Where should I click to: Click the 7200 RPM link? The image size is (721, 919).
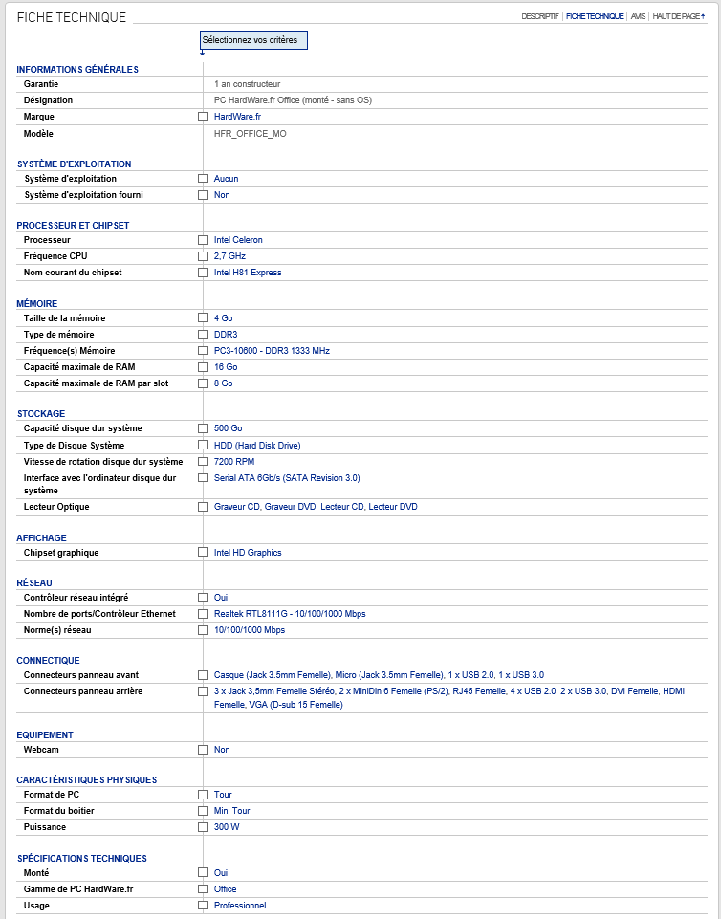click(234, 461)
